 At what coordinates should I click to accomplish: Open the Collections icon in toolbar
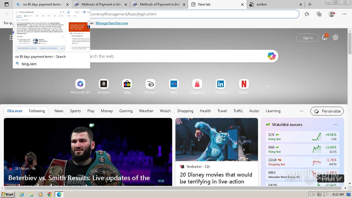tap(319, 14)
